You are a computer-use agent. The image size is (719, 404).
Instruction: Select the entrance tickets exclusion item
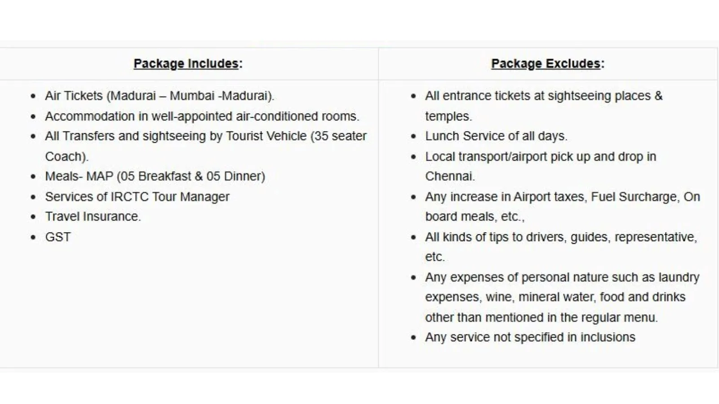click(544, 96)
